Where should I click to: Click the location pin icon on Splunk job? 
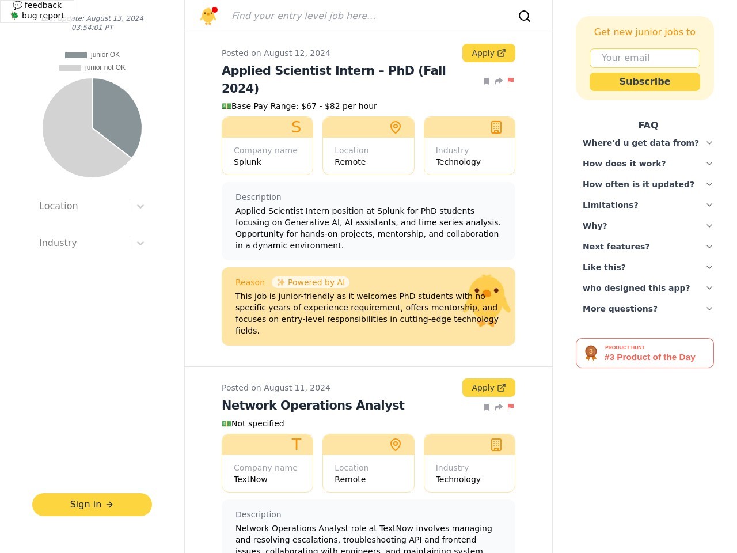(x=396, y=127)
